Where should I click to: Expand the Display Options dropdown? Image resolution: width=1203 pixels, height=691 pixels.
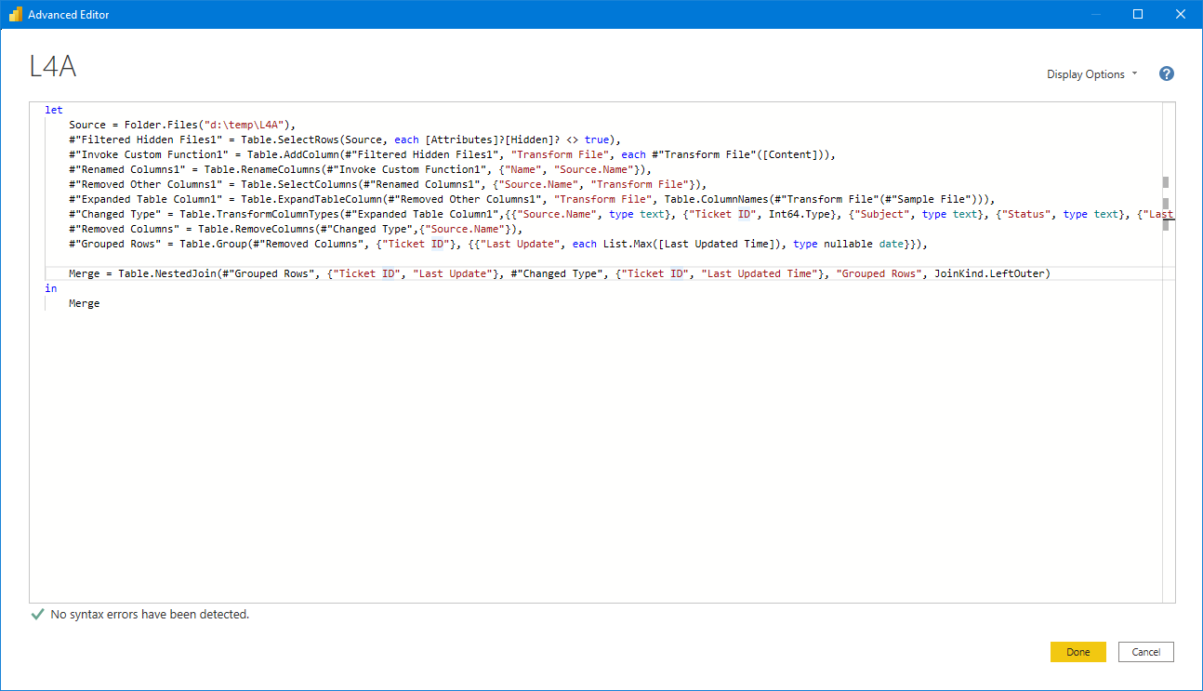(x=1091, y=74)
